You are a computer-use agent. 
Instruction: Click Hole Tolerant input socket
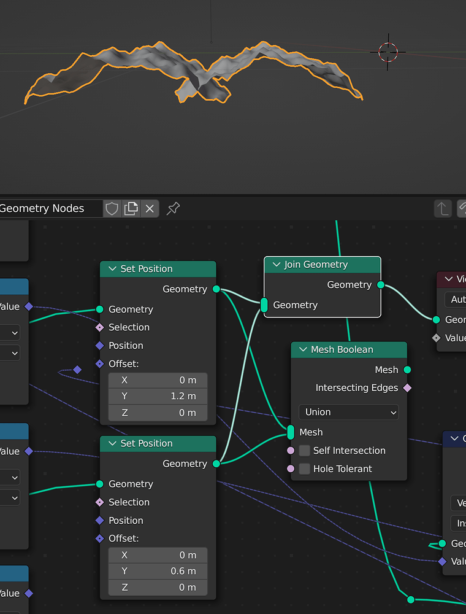[291, 468]
